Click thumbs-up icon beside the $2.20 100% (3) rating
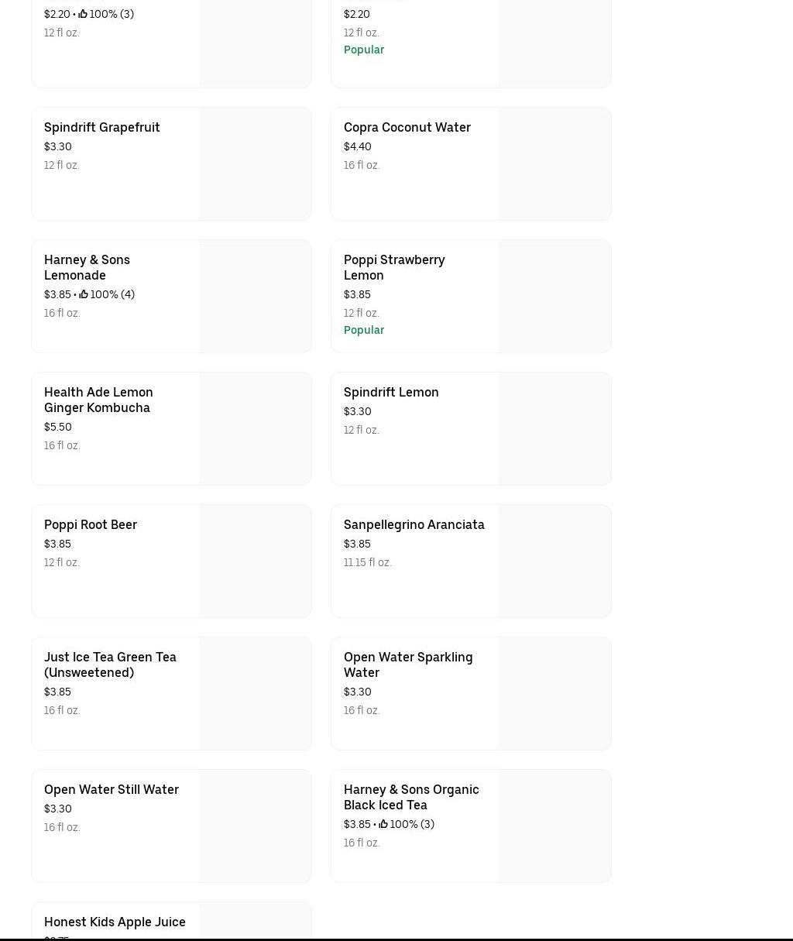 [x=83, y=14]
